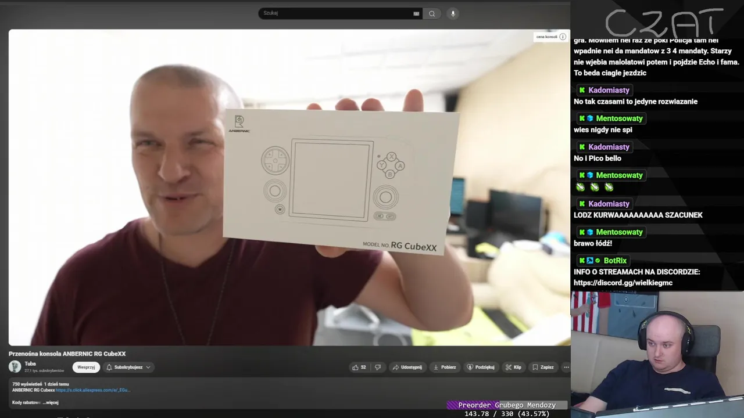Click the video title 'Przenośna konsola ANBERNIC RG CubeXX'

[67, 354]
